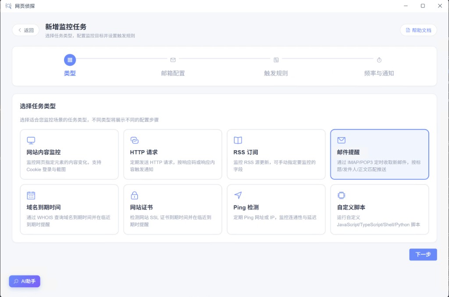Click the calendar icon on 域名到期时间 card
The width and height of the screenshot is (449, 297).
31,195
